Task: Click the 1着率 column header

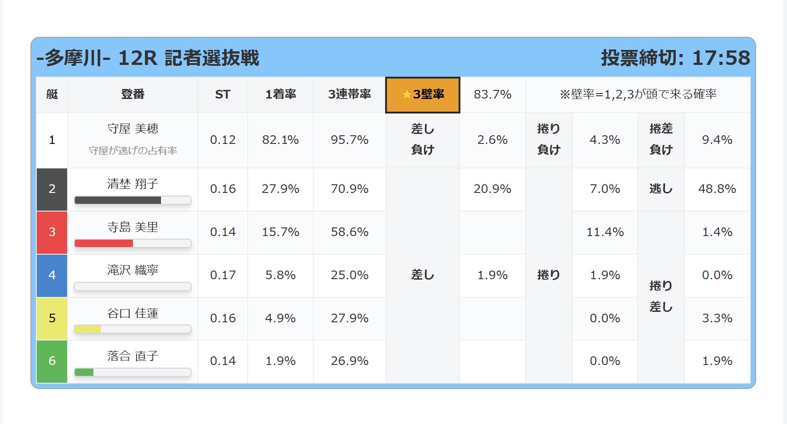Action: [280, 94]
